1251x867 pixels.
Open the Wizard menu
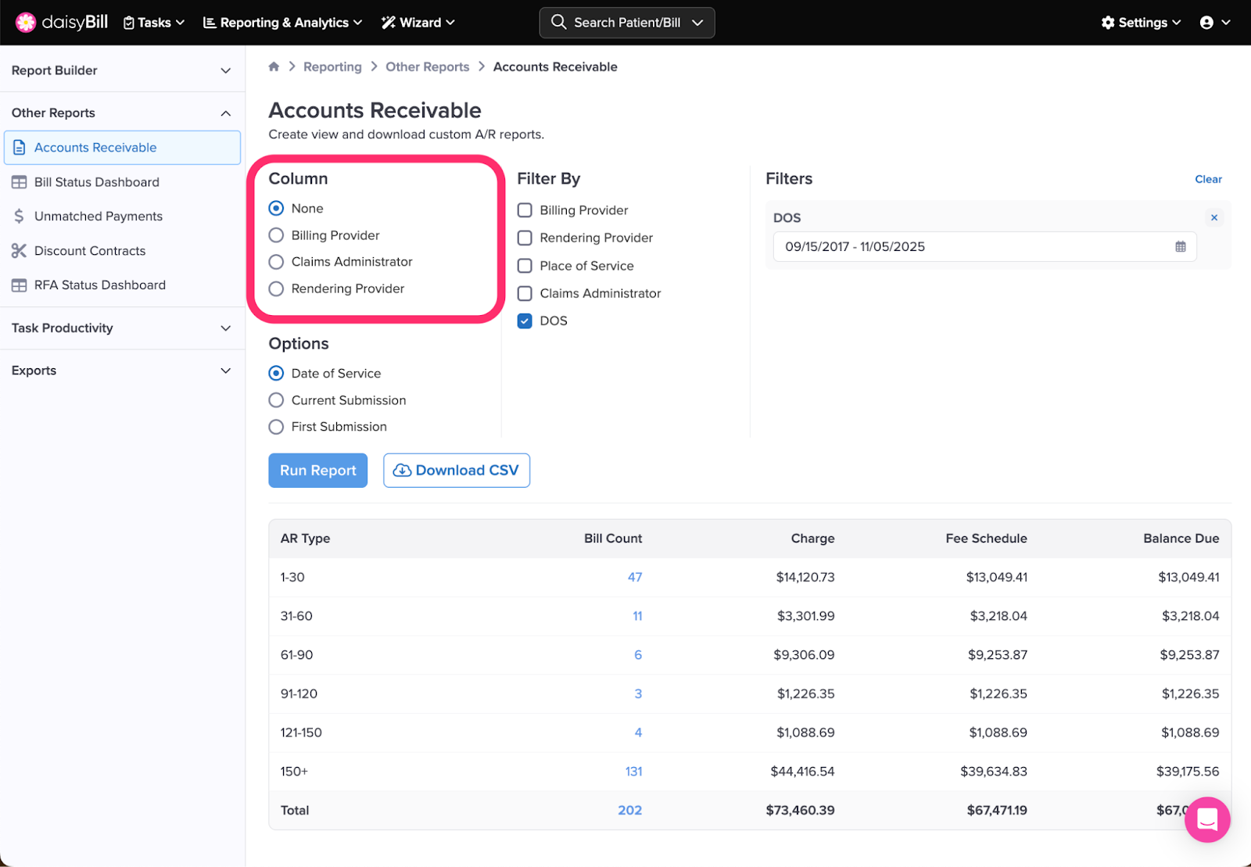[418, 23]
